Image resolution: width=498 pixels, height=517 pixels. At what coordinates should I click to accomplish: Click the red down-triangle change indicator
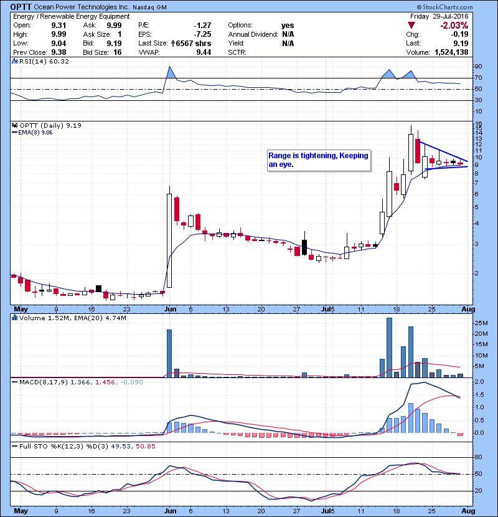tap(411, 26)
